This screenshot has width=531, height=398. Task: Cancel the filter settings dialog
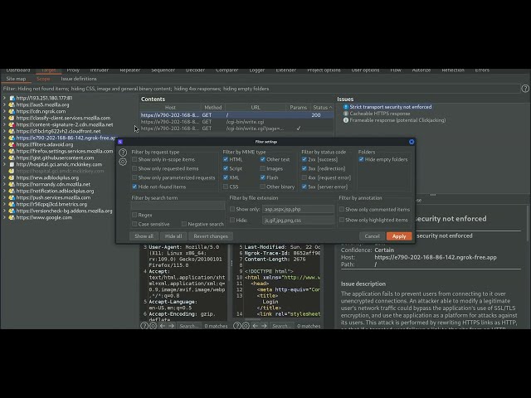(x=372, y=236)
